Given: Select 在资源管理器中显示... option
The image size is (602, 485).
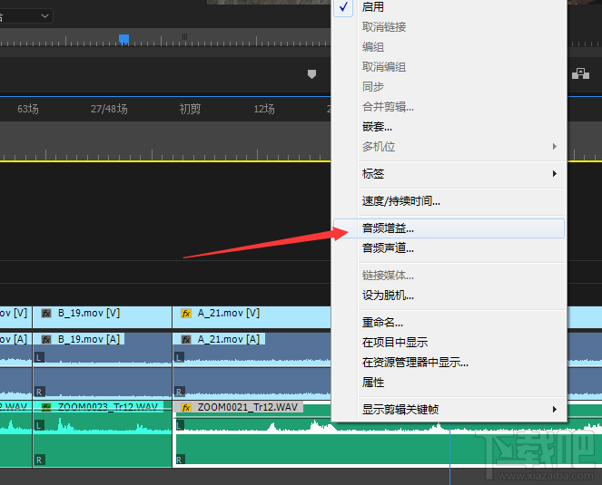Looking at the screenshot, I should (449, 363).
